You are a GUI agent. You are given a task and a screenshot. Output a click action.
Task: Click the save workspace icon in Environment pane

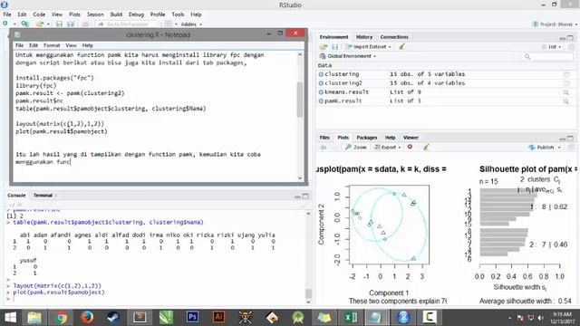pyautogui.click(x=334, y=47)
